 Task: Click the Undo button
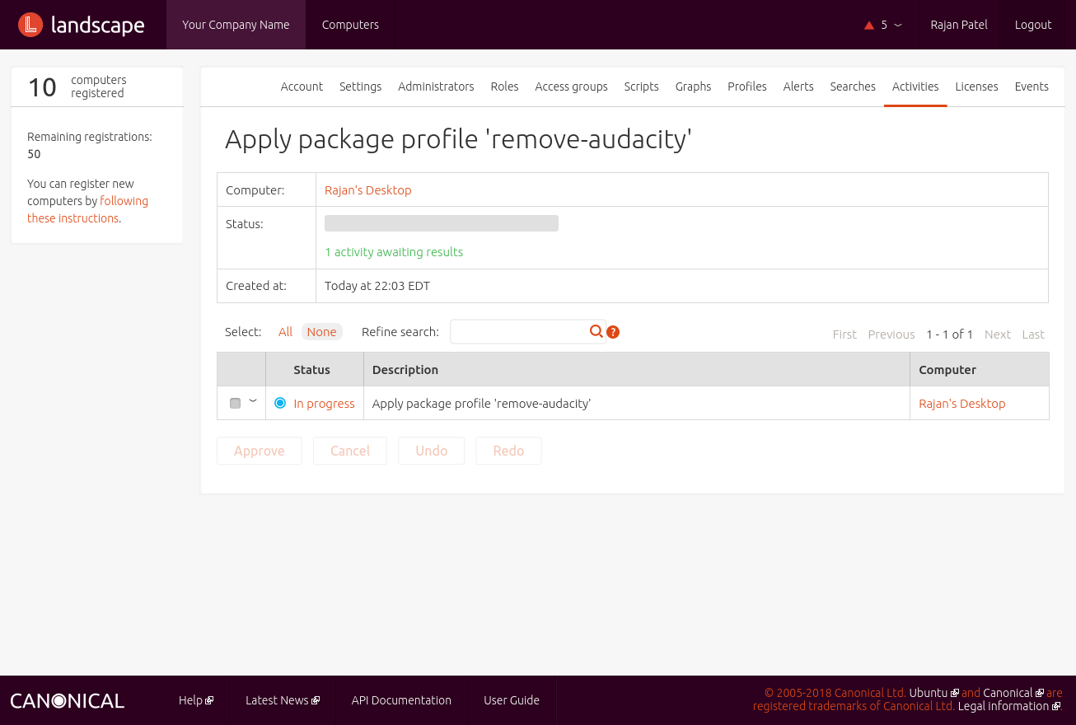click(x=432, y=451)
